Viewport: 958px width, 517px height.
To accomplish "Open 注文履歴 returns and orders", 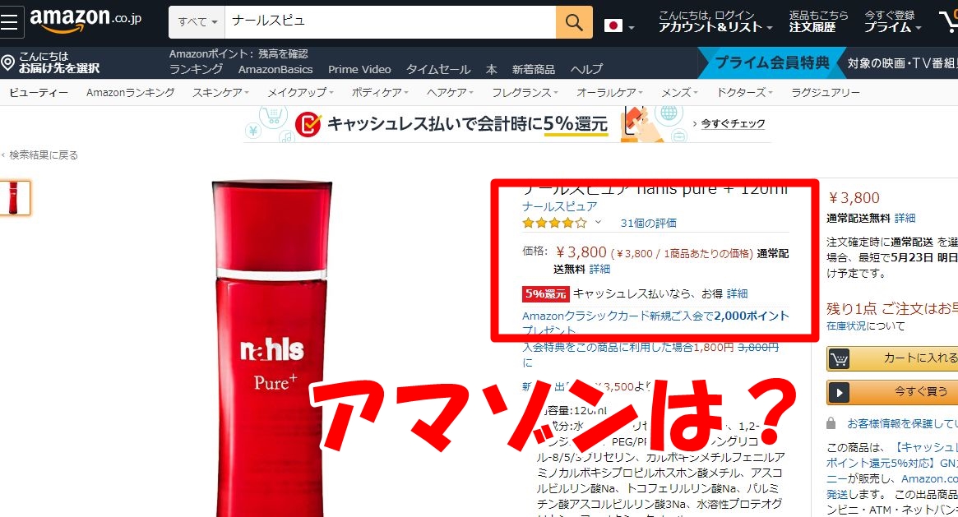I will click(818, 21).
